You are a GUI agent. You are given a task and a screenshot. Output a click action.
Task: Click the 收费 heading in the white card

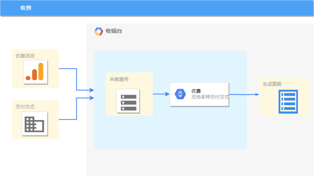point(196,91)
